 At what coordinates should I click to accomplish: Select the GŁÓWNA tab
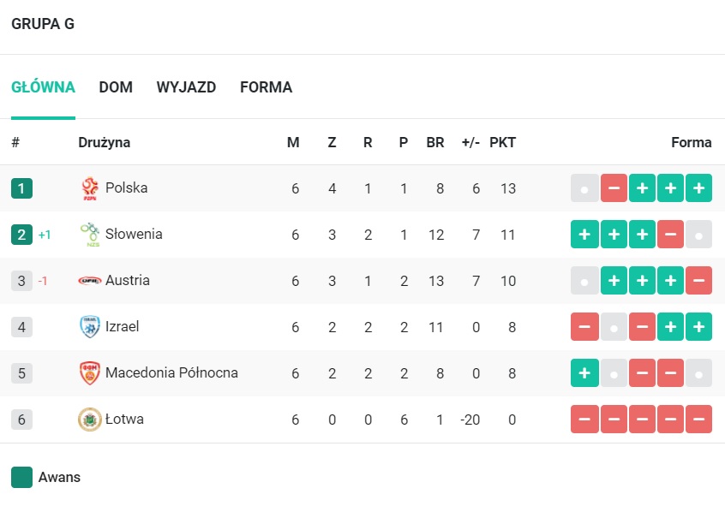coord(43,87)
